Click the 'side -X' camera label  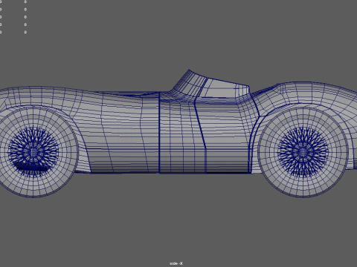tap(176, 263)
